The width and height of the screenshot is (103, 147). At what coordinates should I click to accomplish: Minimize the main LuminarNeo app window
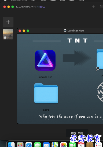pos(9,7)
